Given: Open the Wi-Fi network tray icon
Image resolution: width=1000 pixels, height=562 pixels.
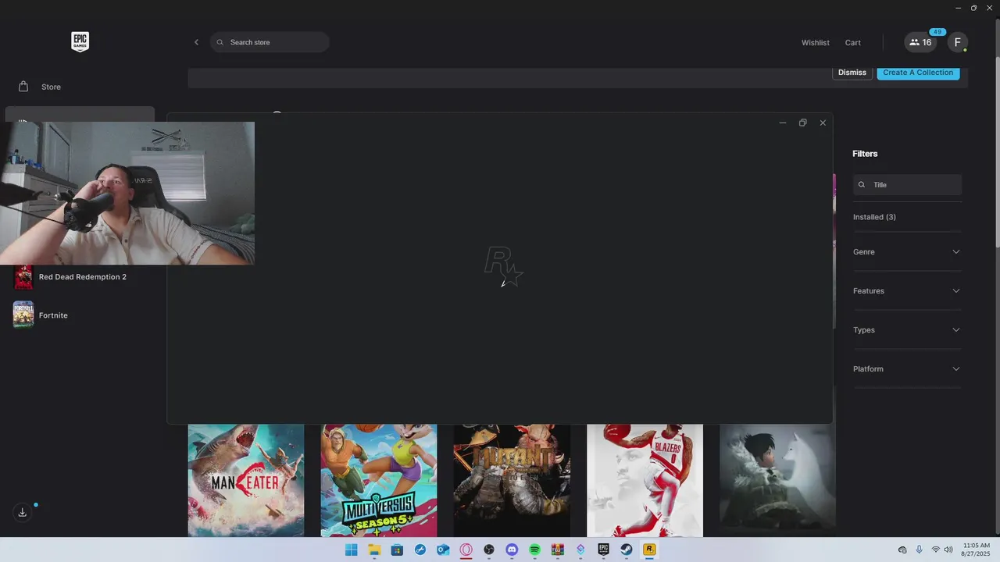Looking at the screenshot, I should [935, 550].
